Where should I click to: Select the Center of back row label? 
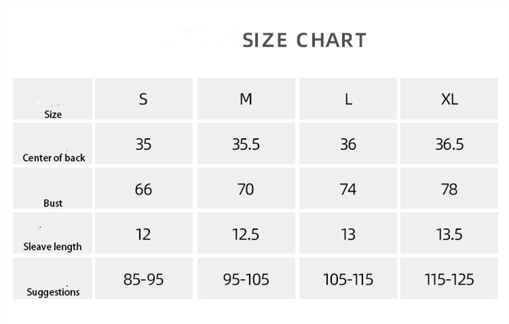[x=54, y=158]
